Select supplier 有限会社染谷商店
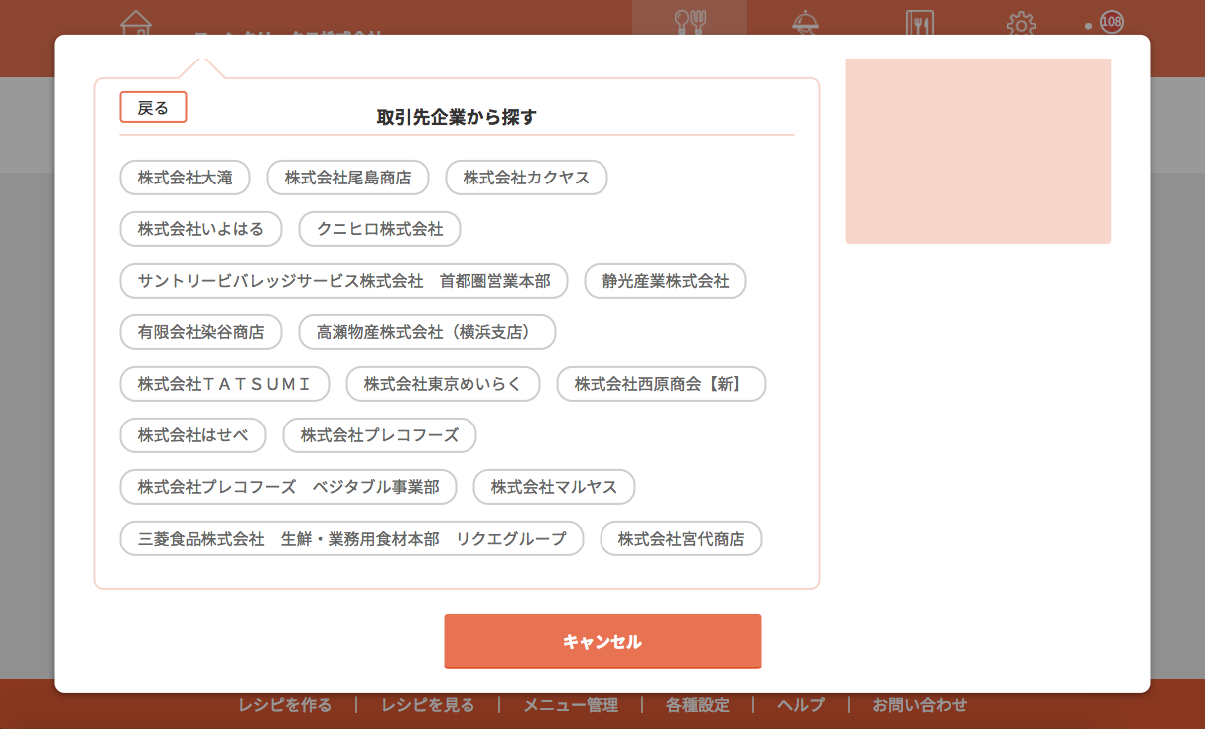The image size is (1205, 729). (x=201, y=332)
